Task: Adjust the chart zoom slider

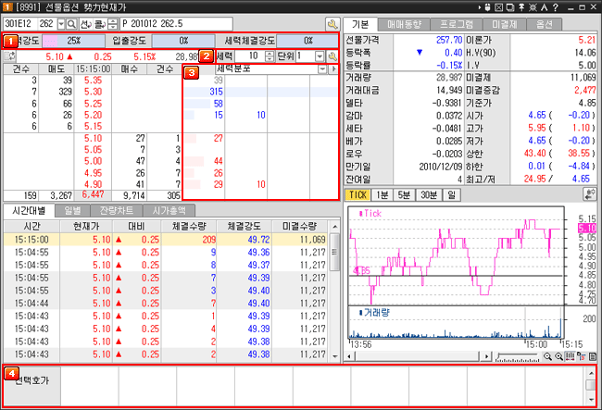Action: (518, 357)
